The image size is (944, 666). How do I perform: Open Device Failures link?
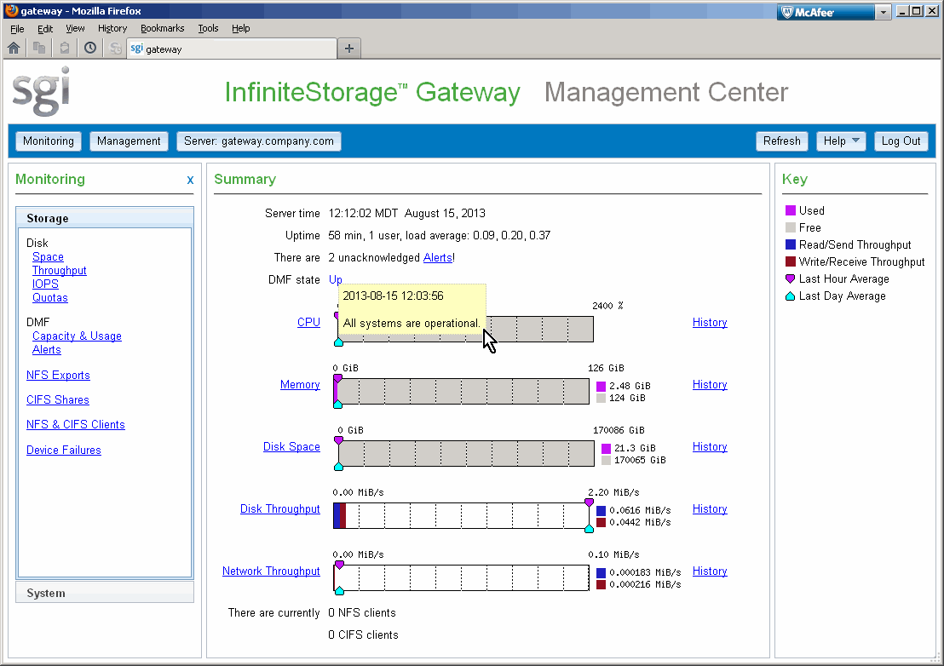(64, 450)
